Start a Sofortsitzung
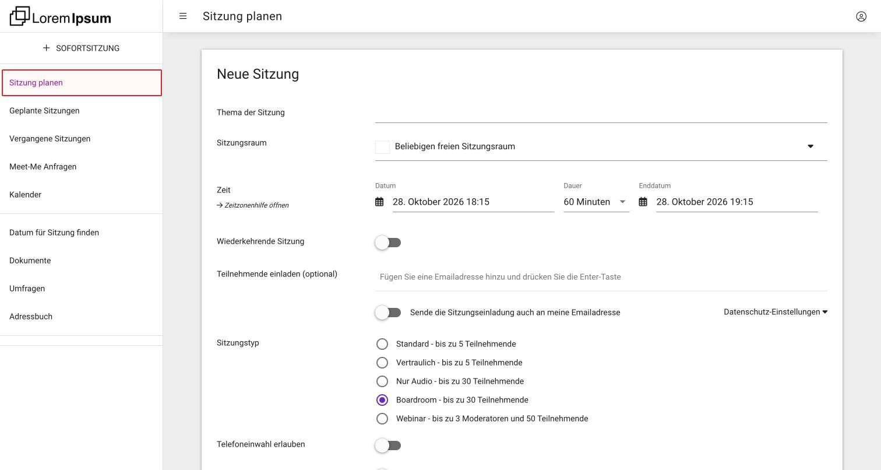 (81, 48)
